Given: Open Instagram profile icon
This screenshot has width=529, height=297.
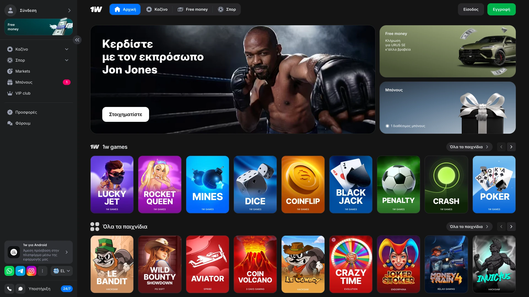Looking at the screenshot, I should [x=31, y=271].
